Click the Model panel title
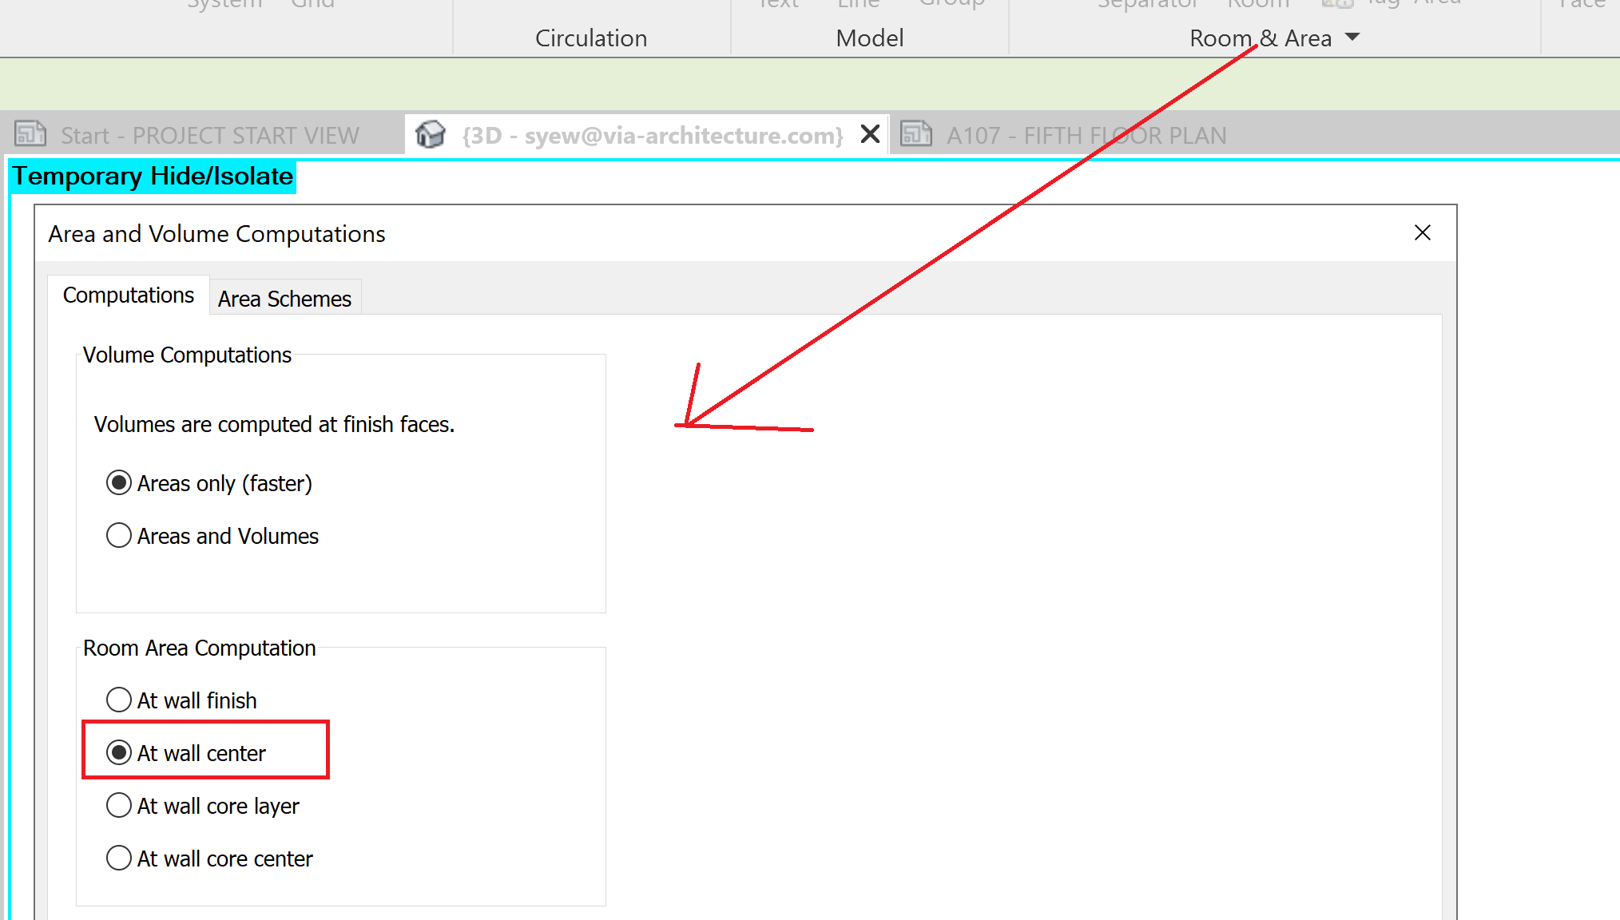 [x=869, y=38]
